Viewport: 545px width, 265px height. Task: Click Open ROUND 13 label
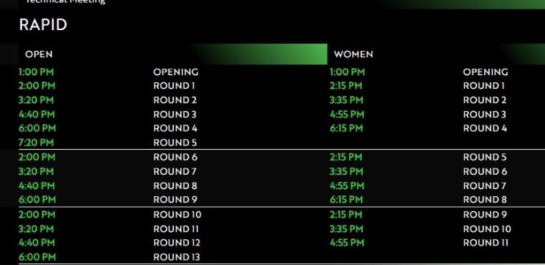[x=177, y=257]
